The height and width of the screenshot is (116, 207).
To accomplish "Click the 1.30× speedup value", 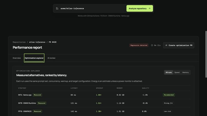I will pos(99,111).
